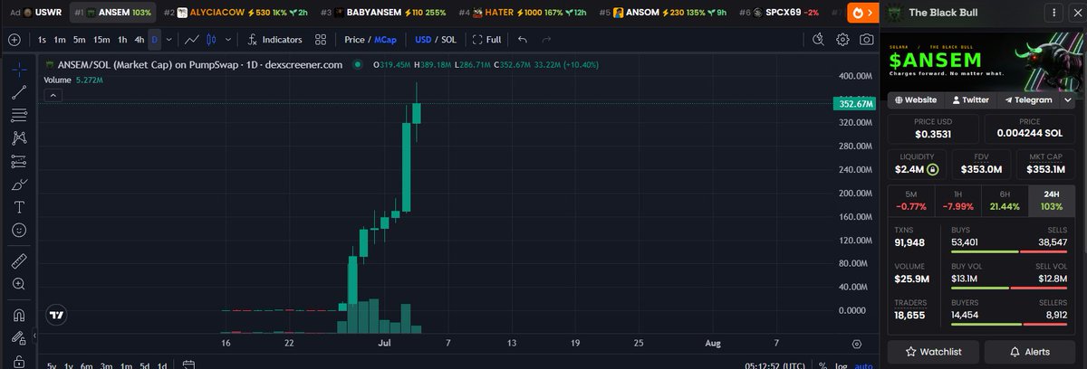Open the emoji icons tool
The height and width of the screenshot is (369, 1087).
pos(18,231)
